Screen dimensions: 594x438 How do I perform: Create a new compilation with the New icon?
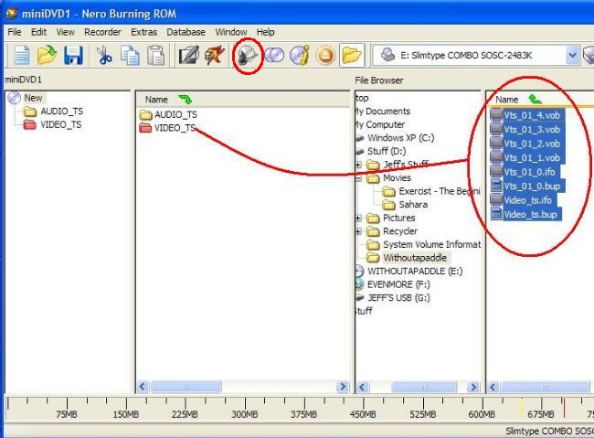22,56
